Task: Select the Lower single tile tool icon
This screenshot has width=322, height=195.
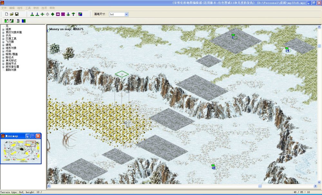Action: pyautogui.click(x=73, y=14)
